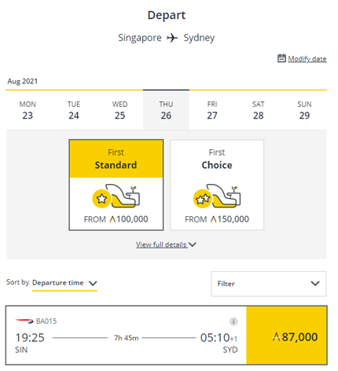Click the airplane icon between Singapore and Sydney
The height and width of the screenshot is (371, 338).
click(172, 38)
